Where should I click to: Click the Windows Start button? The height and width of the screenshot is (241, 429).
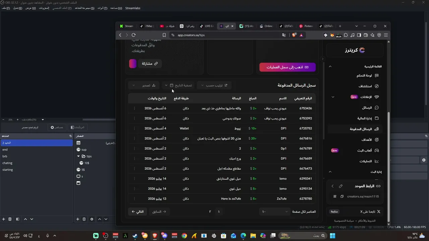tap(332, 236)
